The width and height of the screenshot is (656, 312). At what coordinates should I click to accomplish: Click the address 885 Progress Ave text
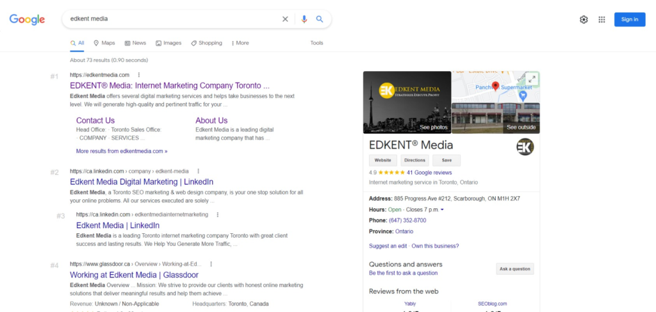tap(457, 199)
